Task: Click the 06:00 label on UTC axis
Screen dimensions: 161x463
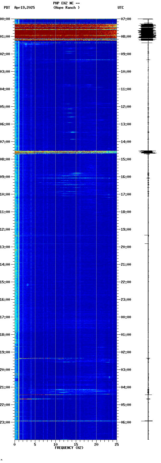Action: [x=126, y=422]
